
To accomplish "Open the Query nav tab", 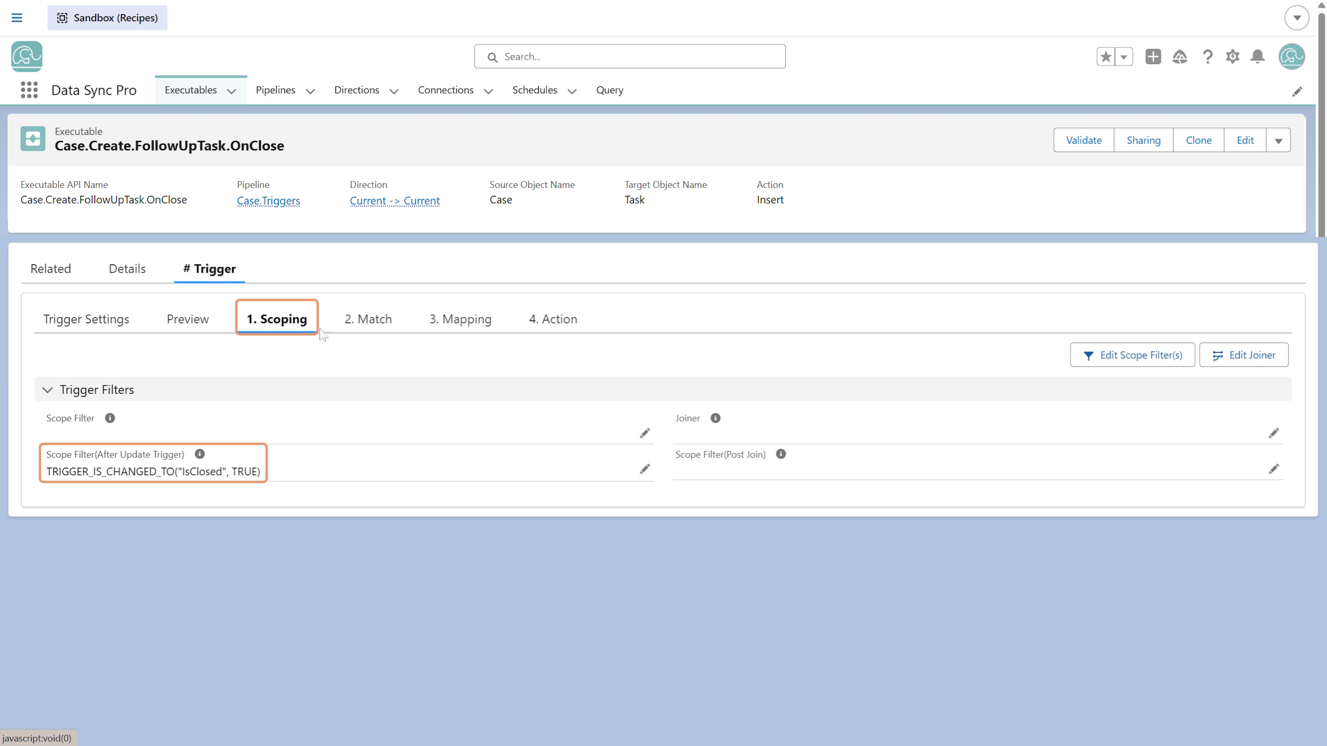I will click(x=609, y=90).
